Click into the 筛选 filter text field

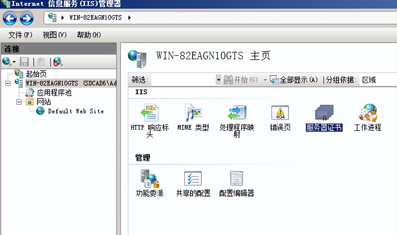click(x=184, y=80)
